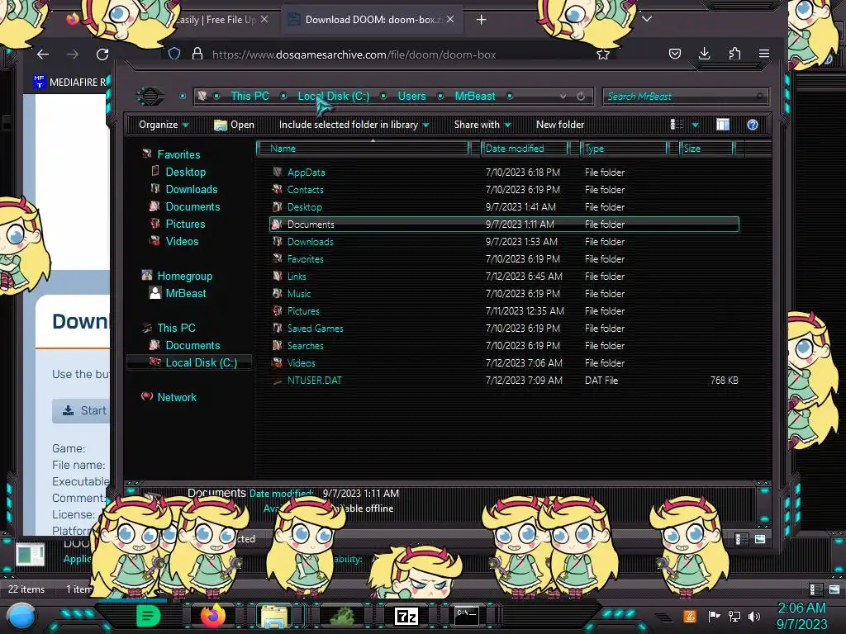Open new Firefox tab
This screenshot has height=634, width=846.
(x=482, y=20)
